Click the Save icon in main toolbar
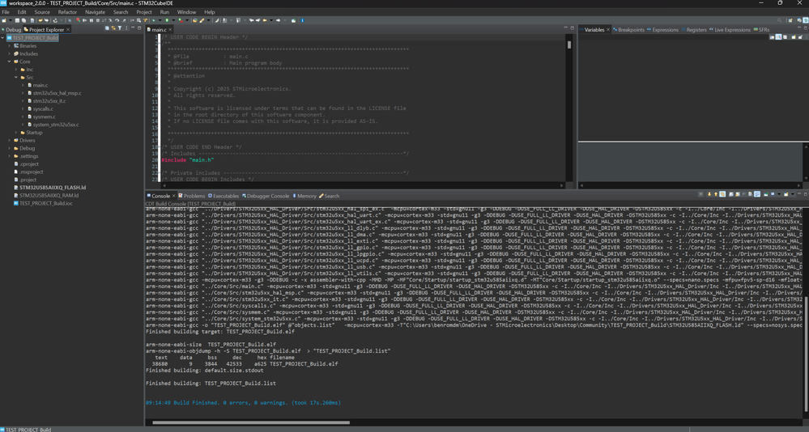The image size is (809, 432). tap(15, 20)
